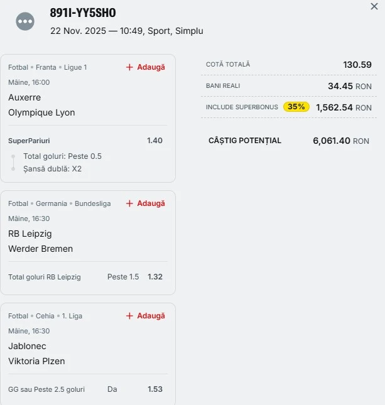Click the yellow 35% superbonus badge

(296, 107)
